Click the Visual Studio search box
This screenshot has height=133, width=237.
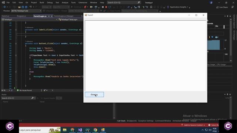point(124,3)
